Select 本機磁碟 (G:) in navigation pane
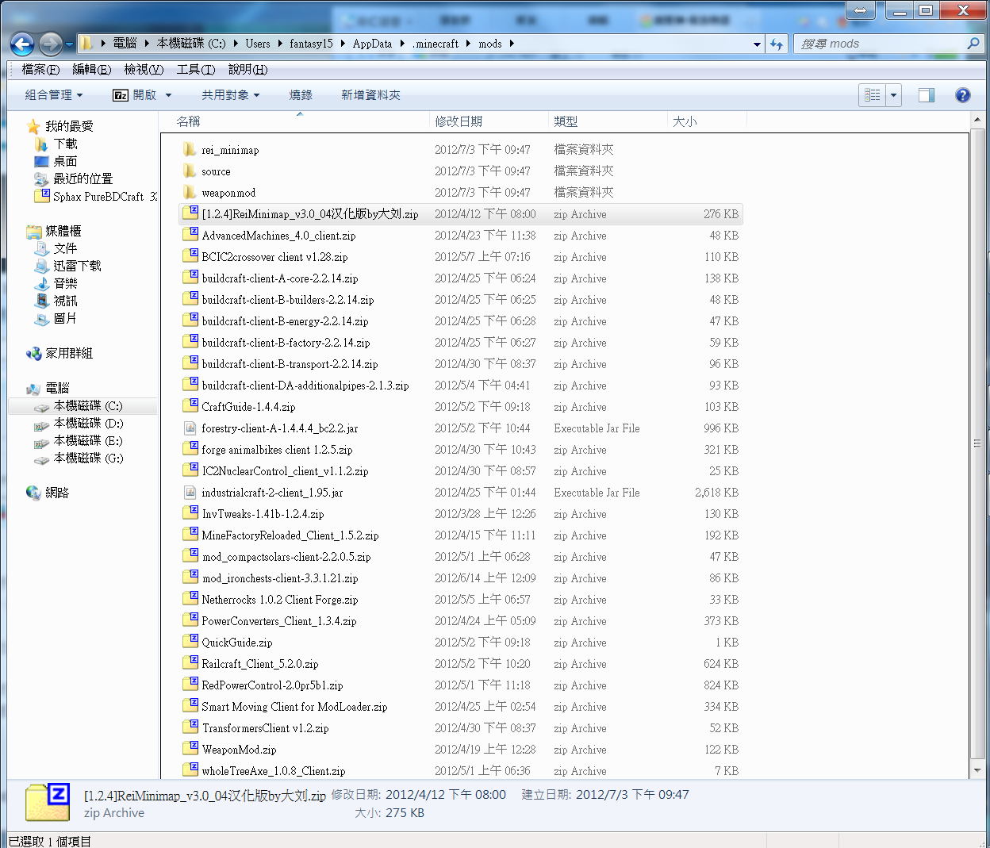 click(88, 458)
